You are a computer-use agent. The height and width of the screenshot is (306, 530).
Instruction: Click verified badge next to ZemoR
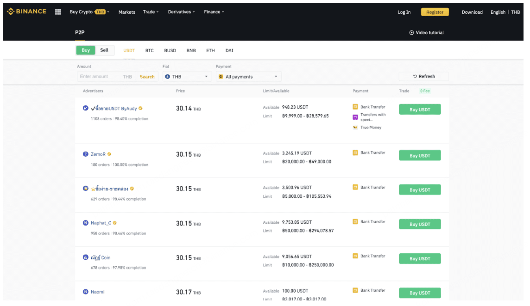[109, 154]
